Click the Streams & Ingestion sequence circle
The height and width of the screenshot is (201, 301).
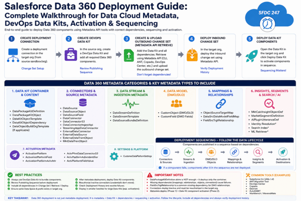click(189, 152)
